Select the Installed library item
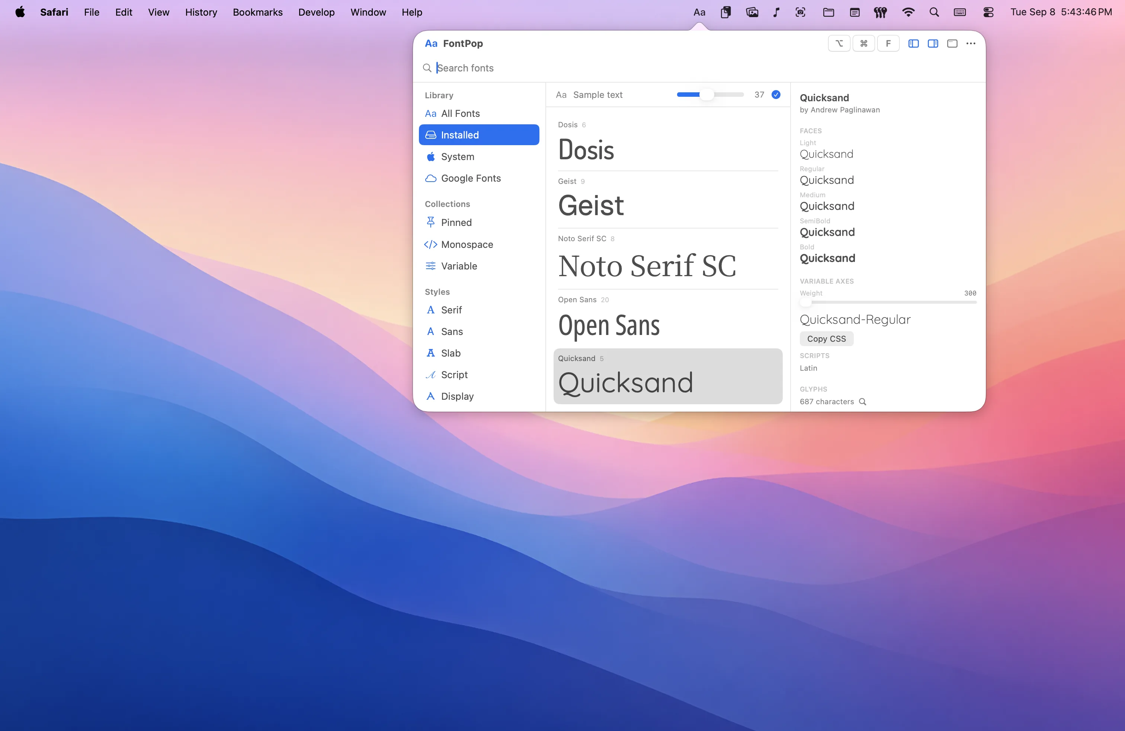This screenshot has height=731, width=1125. click(x=479, y=135)
